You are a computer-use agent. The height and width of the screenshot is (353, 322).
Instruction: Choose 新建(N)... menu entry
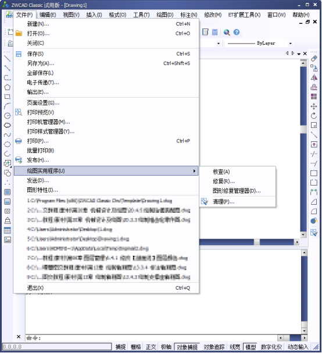click(106, 24)
